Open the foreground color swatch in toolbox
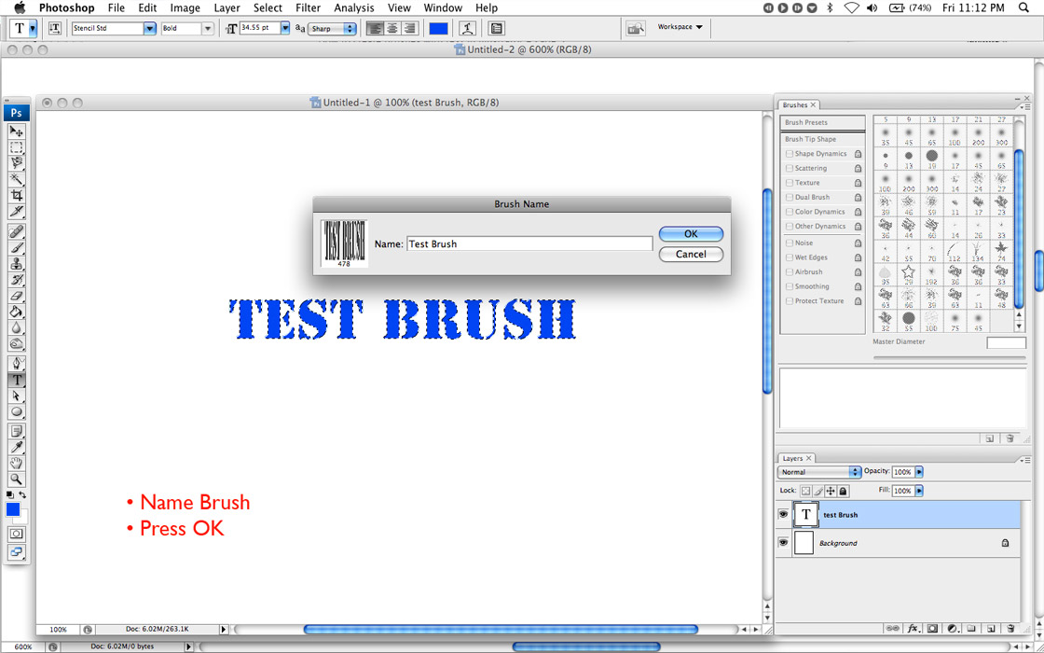Image resolution: width=1044 pixels, height=653 pixels. (x=13, y=509)
